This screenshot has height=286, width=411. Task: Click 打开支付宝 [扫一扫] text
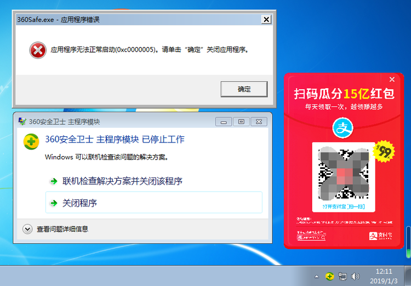[344, 207]
